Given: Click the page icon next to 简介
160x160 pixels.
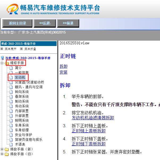Looking at the screenshot, I should coord(11,68).
